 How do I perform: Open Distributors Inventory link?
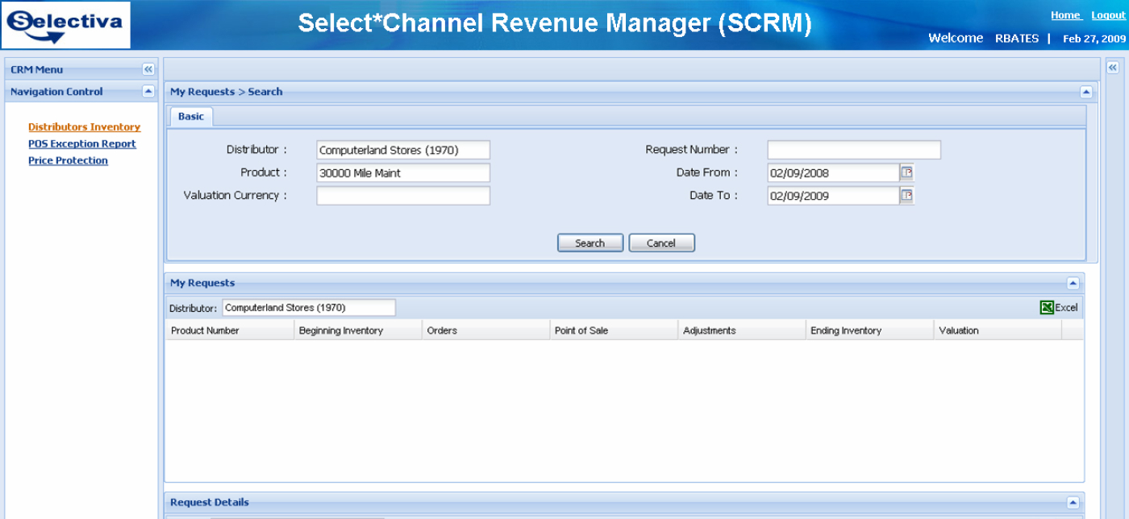84,127
